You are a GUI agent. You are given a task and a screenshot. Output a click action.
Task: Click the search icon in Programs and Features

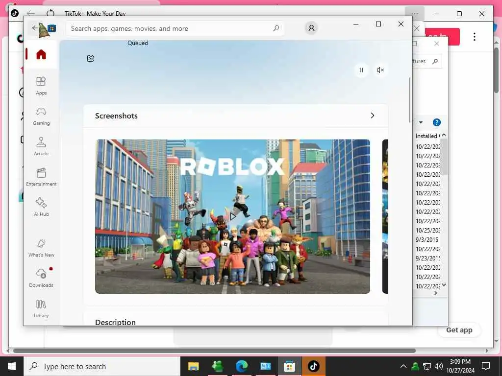435,61
